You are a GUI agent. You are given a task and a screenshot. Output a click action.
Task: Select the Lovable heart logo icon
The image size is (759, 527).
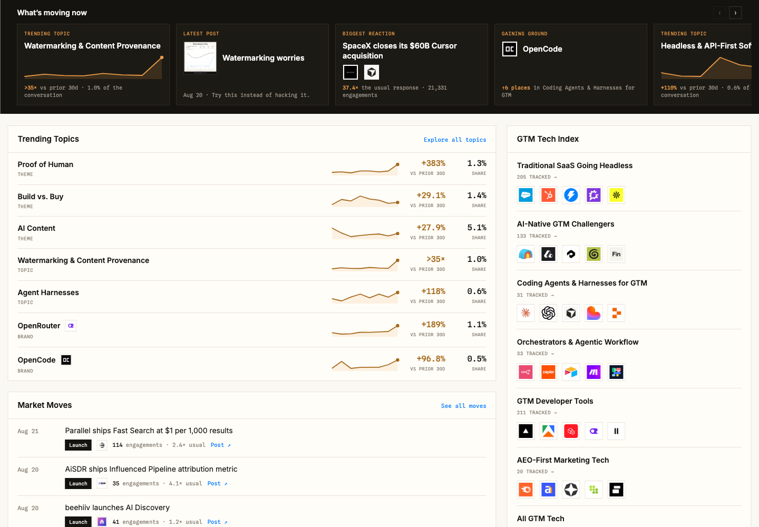point(593,313)
